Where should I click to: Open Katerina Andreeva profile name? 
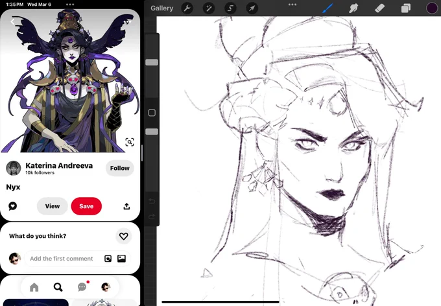pyautogui.click(x=59, y=165)
